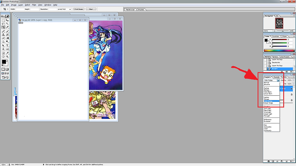Select Standard Screen Mode button
The width and height of the screenshot is (296, 166).
coord(2,73)
